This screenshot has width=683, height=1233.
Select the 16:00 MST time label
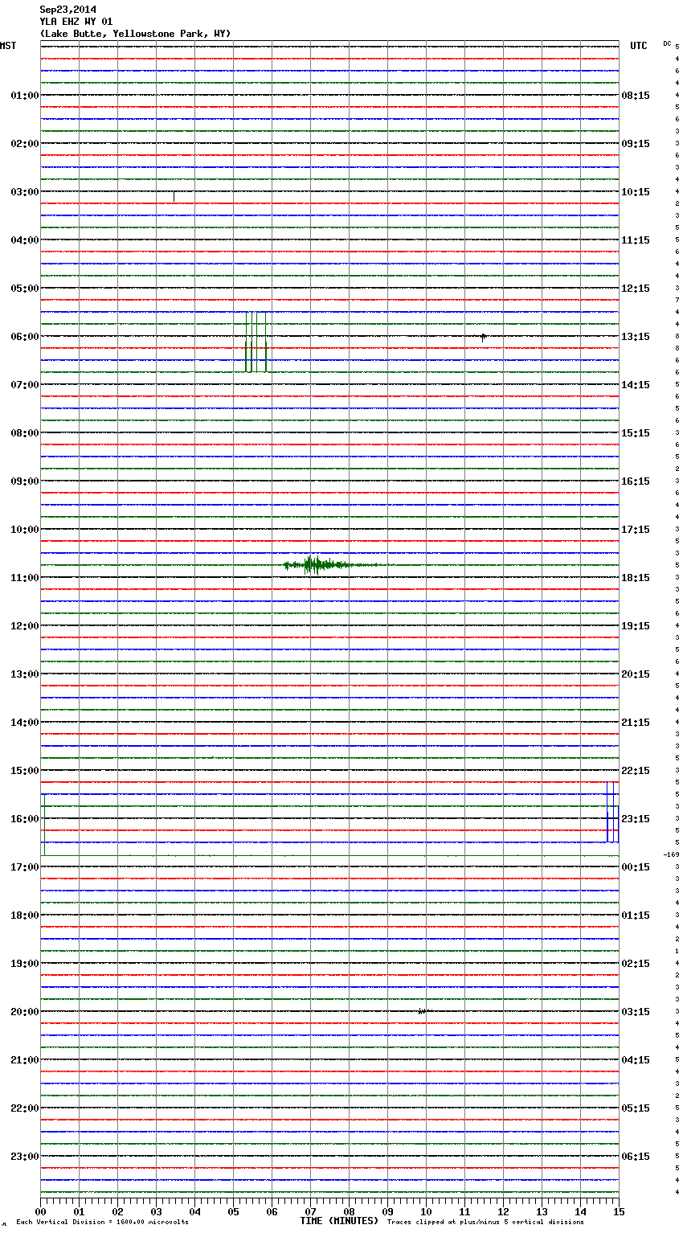(x=25, y=819)
